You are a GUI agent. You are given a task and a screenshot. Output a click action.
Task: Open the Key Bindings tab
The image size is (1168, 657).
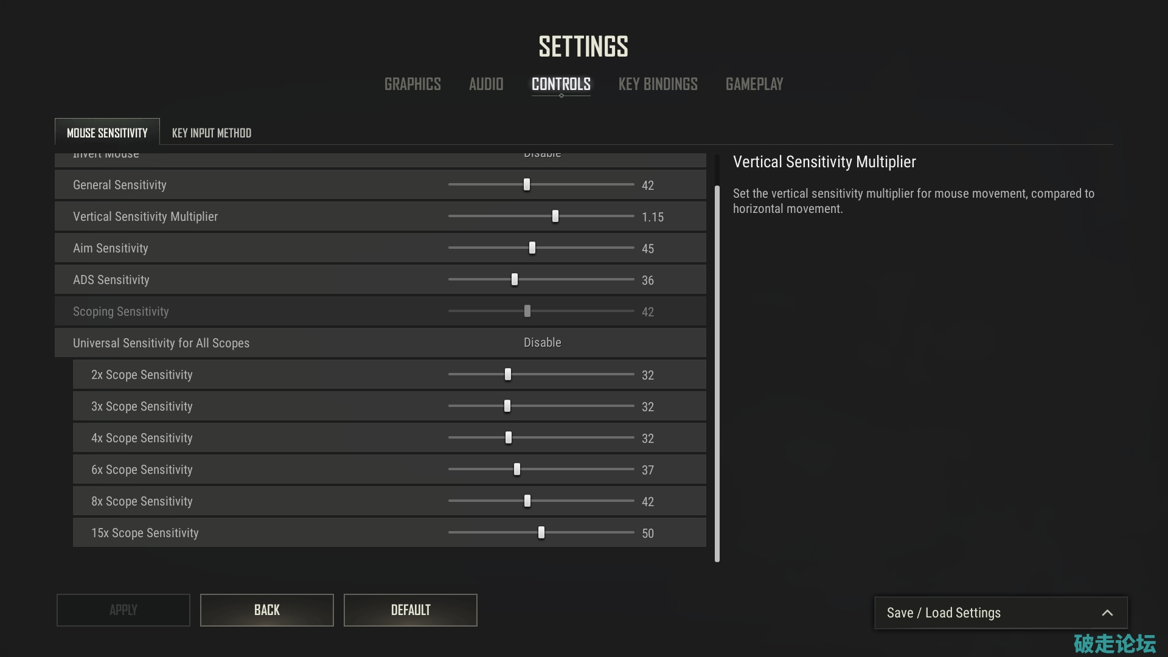click(658, 84)
